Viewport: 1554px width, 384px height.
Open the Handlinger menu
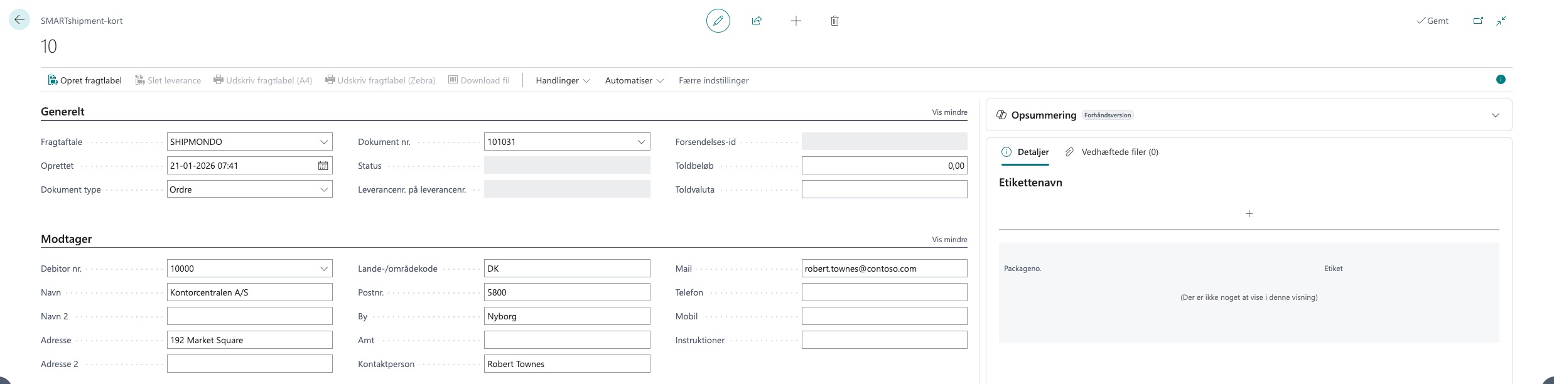562,80
